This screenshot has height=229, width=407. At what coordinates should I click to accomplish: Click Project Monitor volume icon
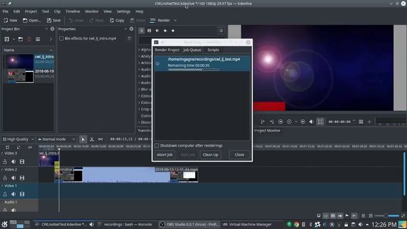click(x=311, y=121)
